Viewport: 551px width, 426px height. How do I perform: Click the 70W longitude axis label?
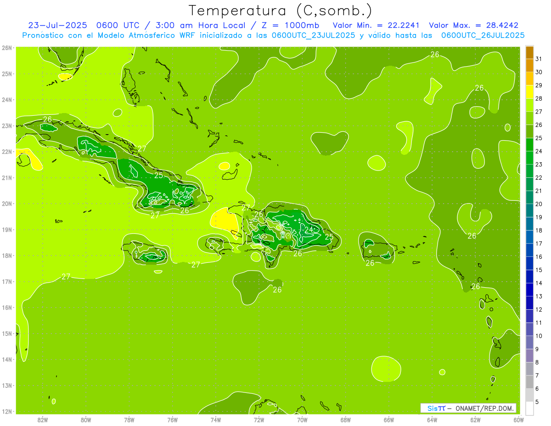click(x=302, y=420)
